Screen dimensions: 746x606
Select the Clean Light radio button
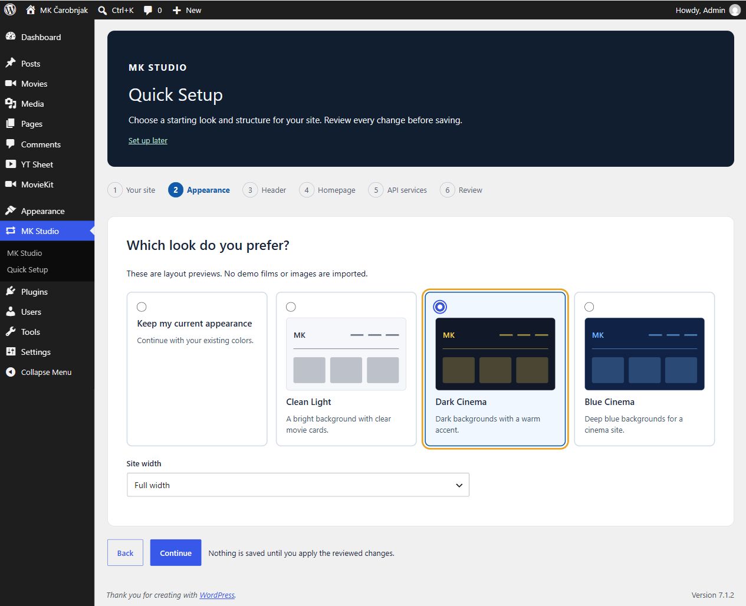291,307
